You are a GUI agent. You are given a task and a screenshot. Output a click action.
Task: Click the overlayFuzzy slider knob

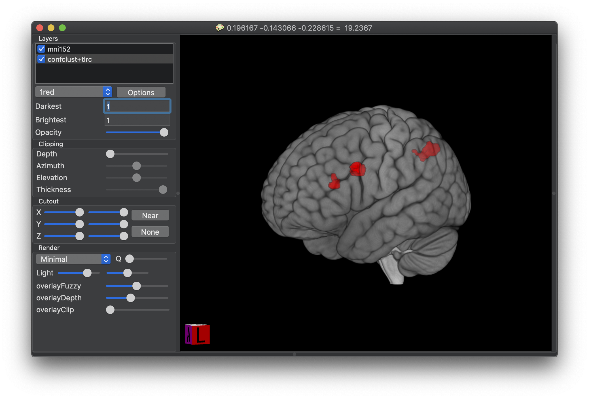tap(137, 286)
